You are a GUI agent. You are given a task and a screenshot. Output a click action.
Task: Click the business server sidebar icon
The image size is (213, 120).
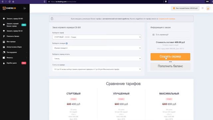click(4, 25)
